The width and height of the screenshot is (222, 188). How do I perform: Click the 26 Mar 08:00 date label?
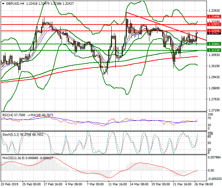204,184
